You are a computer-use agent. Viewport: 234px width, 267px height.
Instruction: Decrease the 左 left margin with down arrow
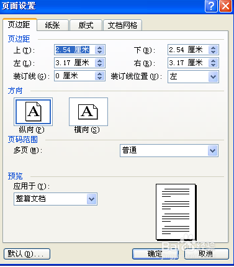100,65
